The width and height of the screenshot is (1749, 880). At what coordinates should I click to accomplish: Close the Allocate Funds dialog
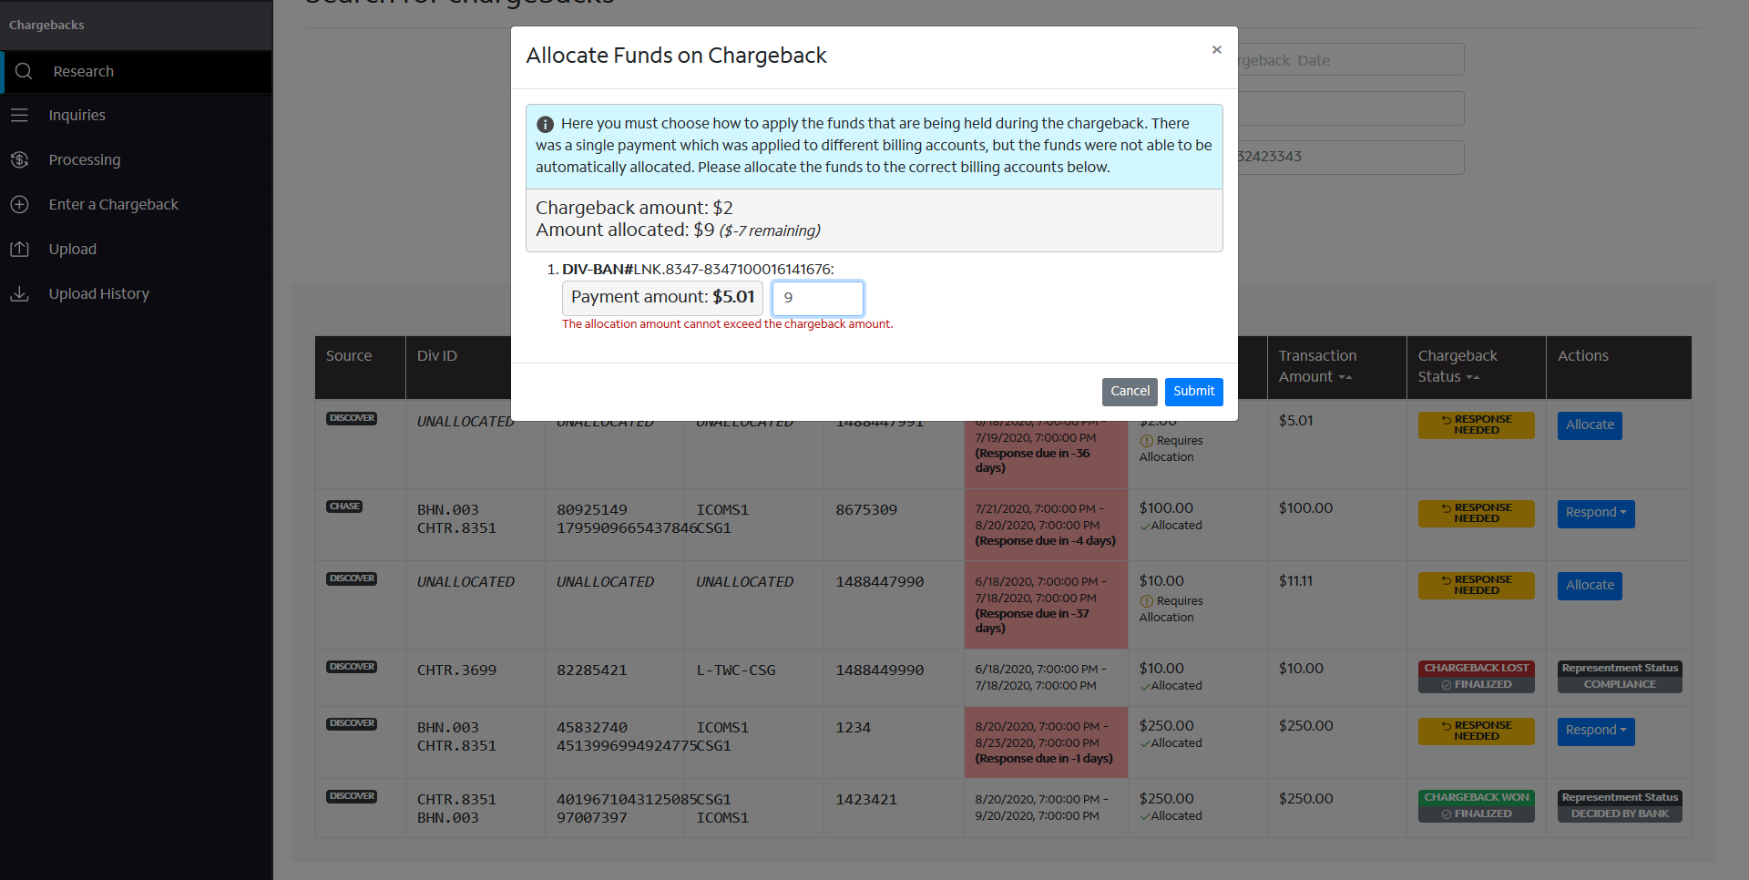[x=1216, y=50]
